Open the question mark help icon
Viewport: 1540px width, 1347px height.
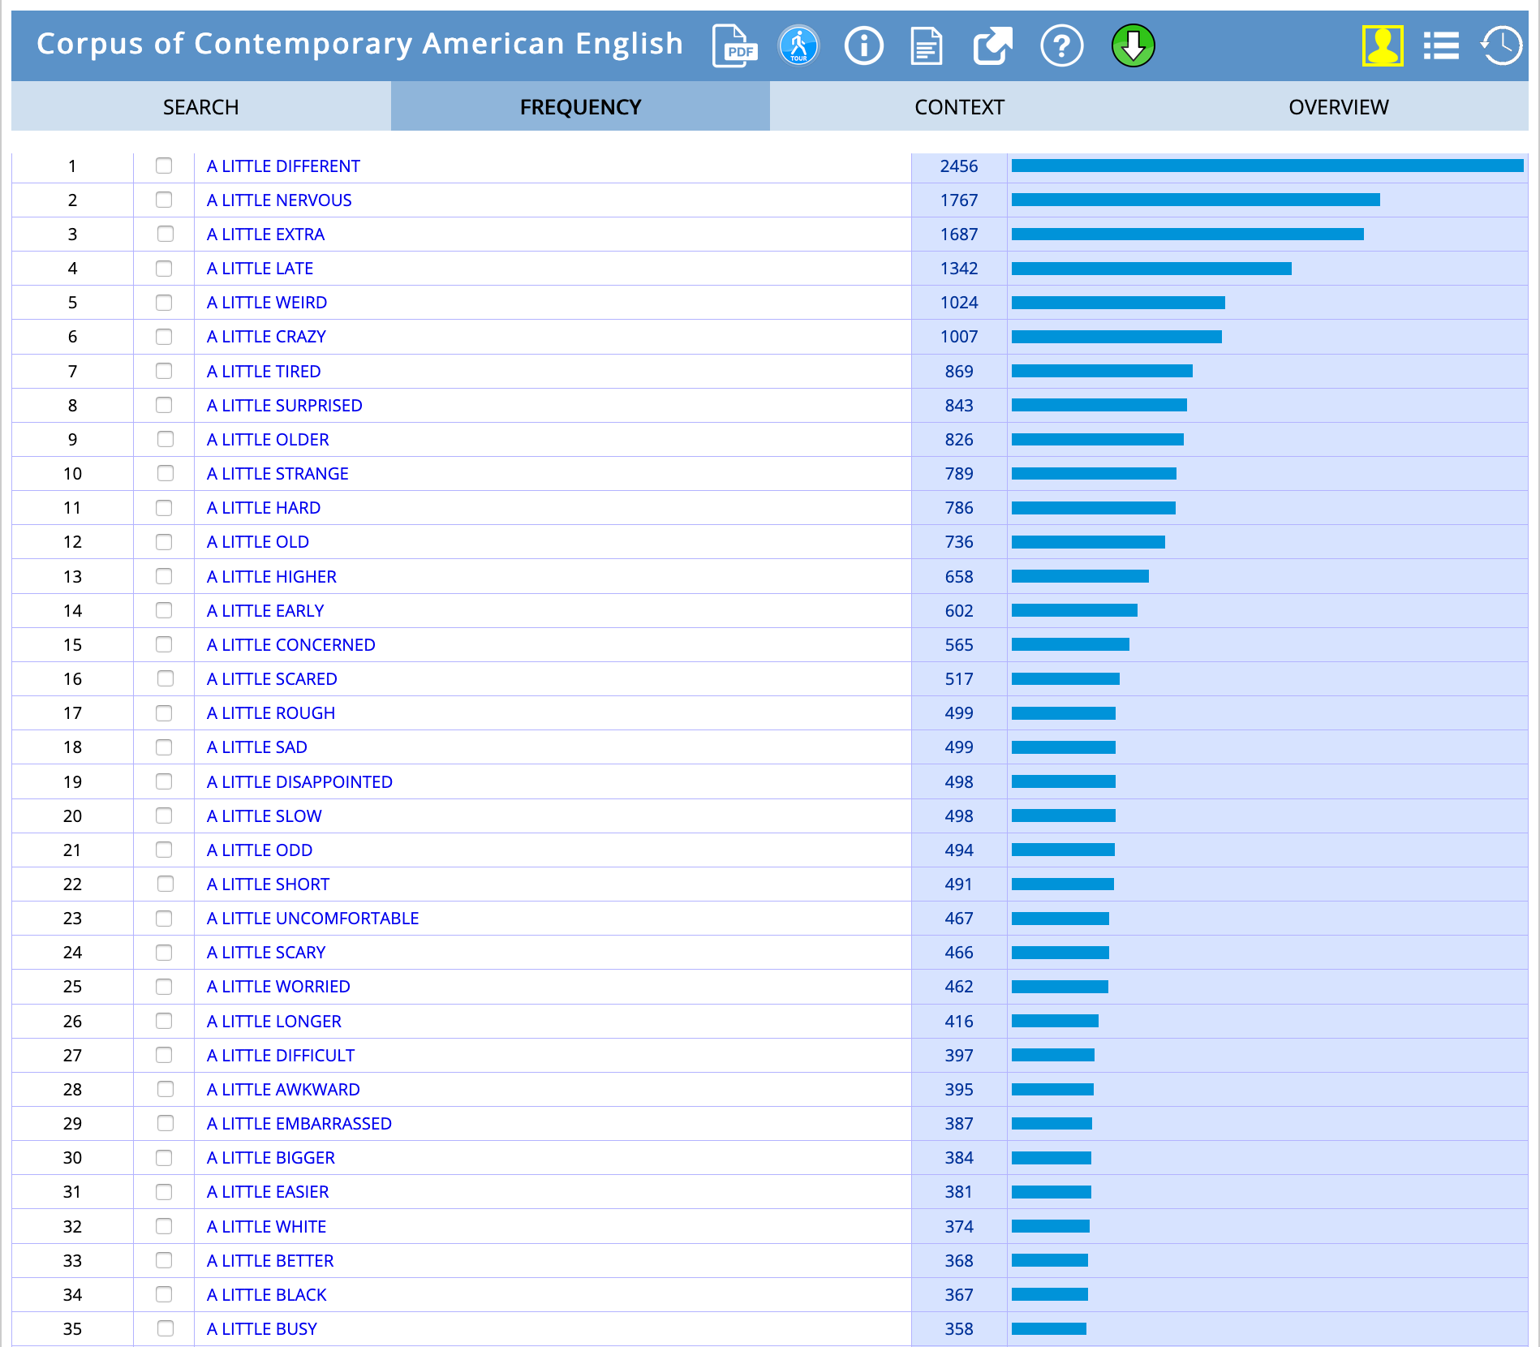pos(1061,45)
